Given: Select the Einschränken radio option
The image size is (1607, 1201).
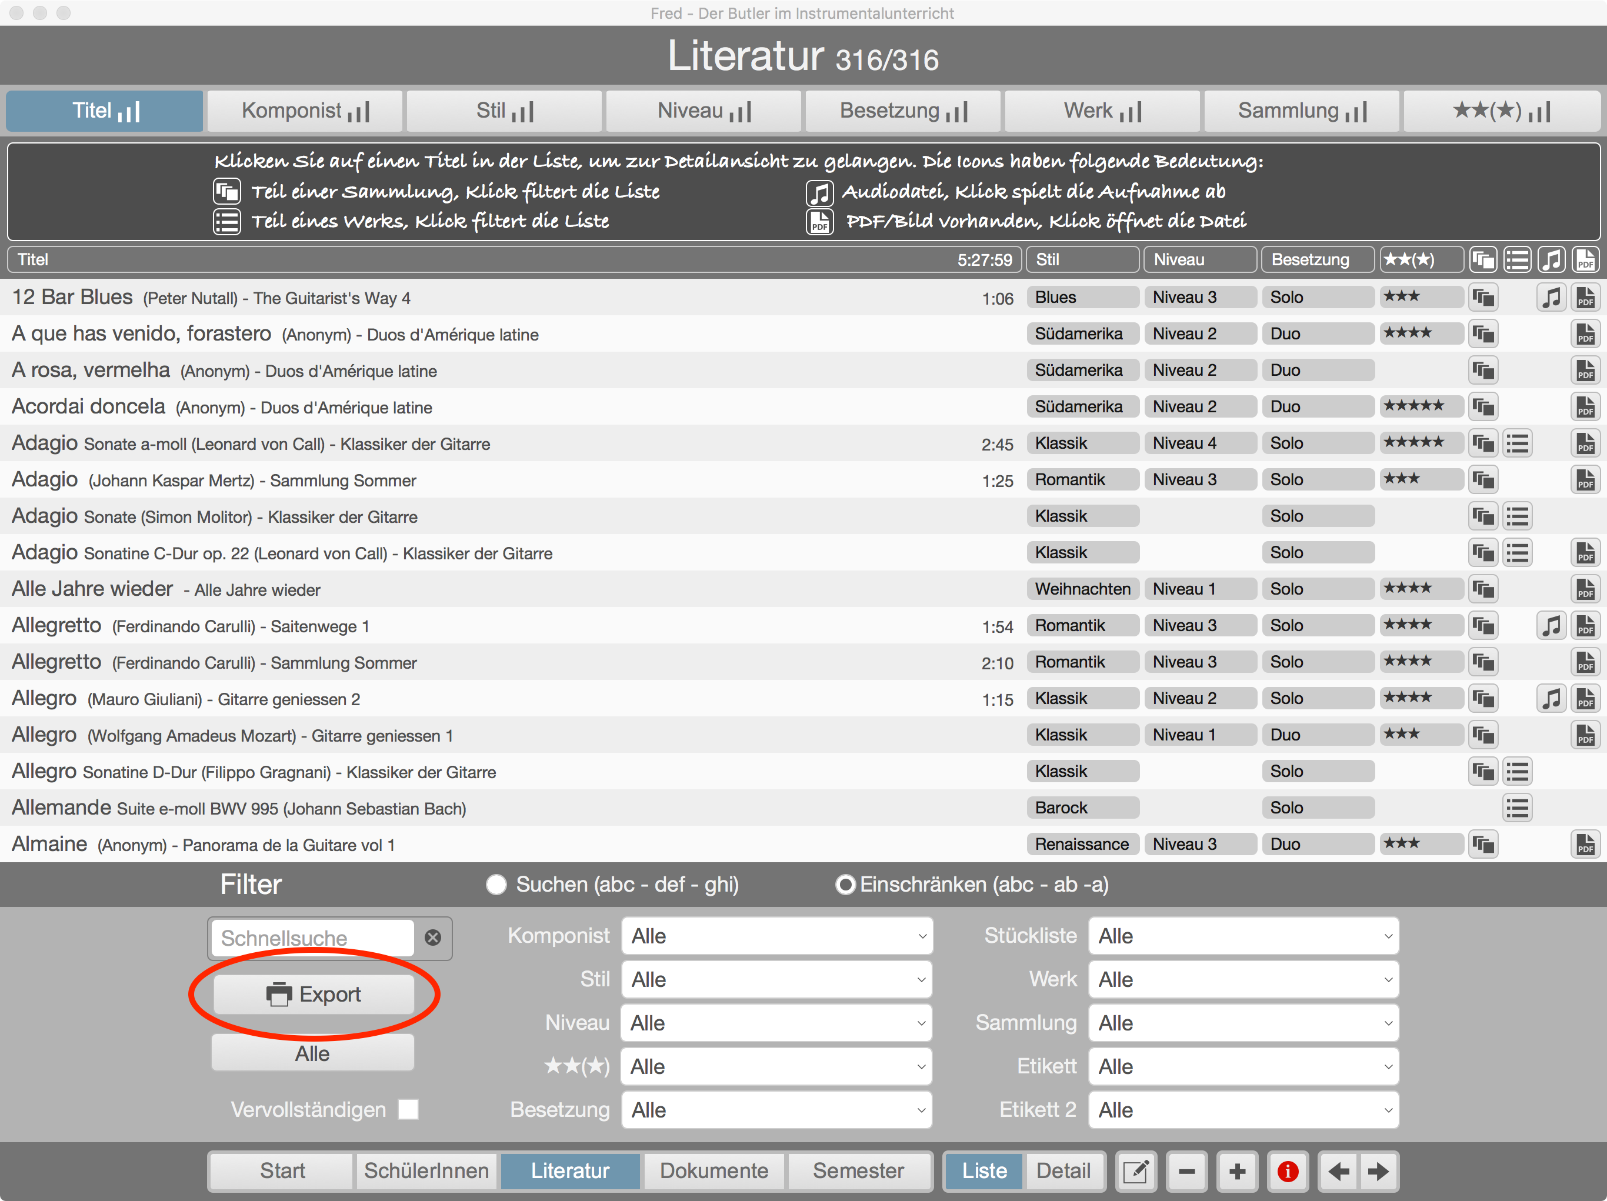Looking at the screenshot, I should click(x=845, y=884).
